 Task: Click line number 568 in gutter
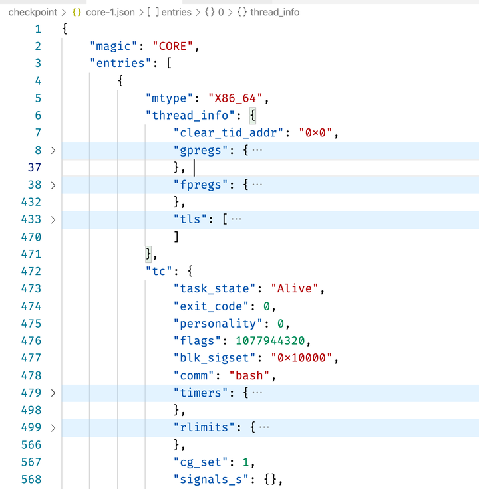[31, 480]
